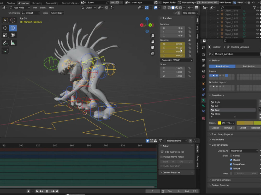Hide Object_2.076 with its eye icon
Screen dimensions: 261x195
pyautogui.click(x=257, y=14)
